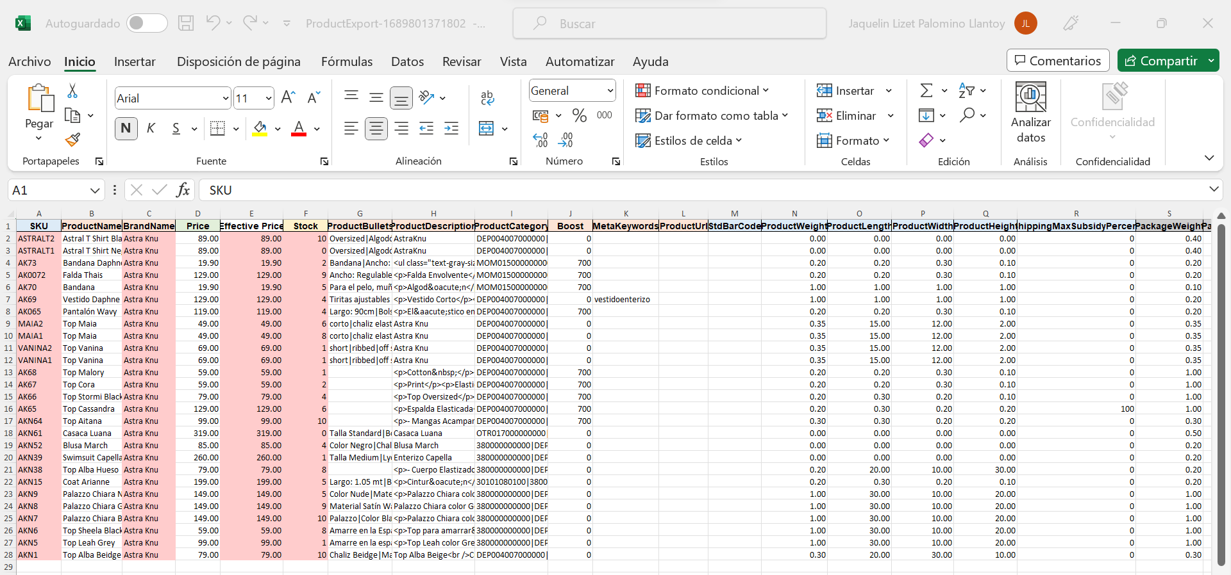
Task: Click the Clear eraser icon
Action: tap(926, 140)
